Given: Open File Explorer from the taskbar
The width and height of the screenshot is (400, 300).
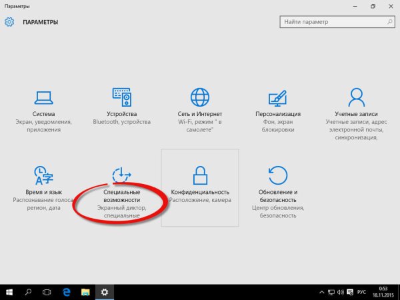Looking at the screenshot, I should [85, 292].
